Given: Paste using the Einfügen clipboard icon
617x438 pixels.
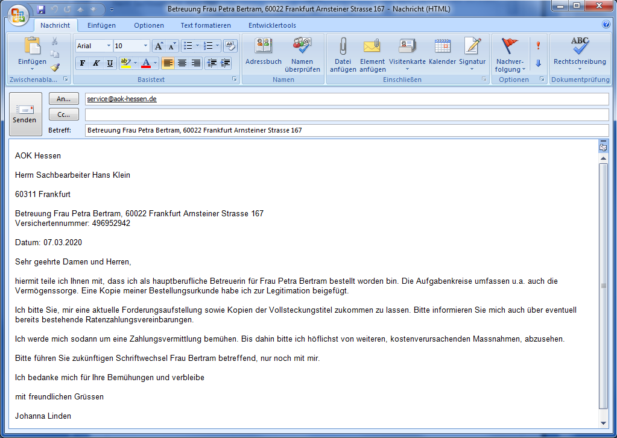Looking at the screenshot, I should pyautogui.click(x=32, y=46).
